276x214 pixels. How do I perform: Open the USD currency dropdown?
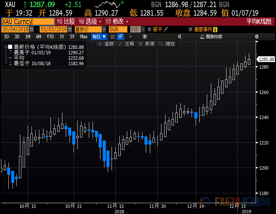coord(137,30)
